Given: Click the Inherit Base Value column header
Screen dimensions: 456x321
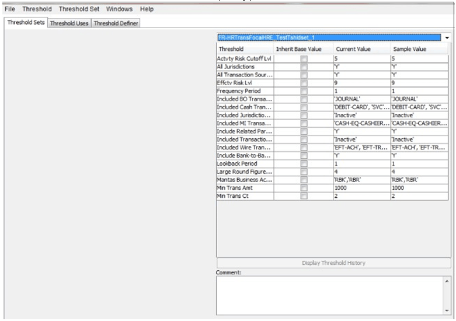Looking at the screenshot, I should point(304,49).
